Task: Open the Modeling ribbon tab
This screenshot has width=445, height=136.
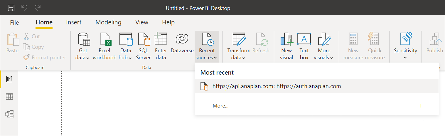Action: point(108,22)
